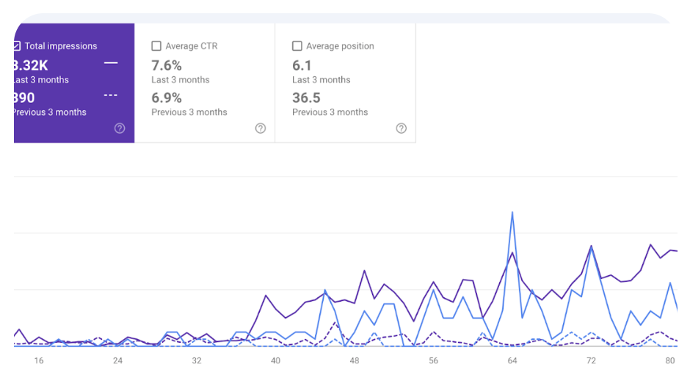This screenshot has height=378, width=690.
Task: Click the x-axis label 40
Action: coord(276,360)
